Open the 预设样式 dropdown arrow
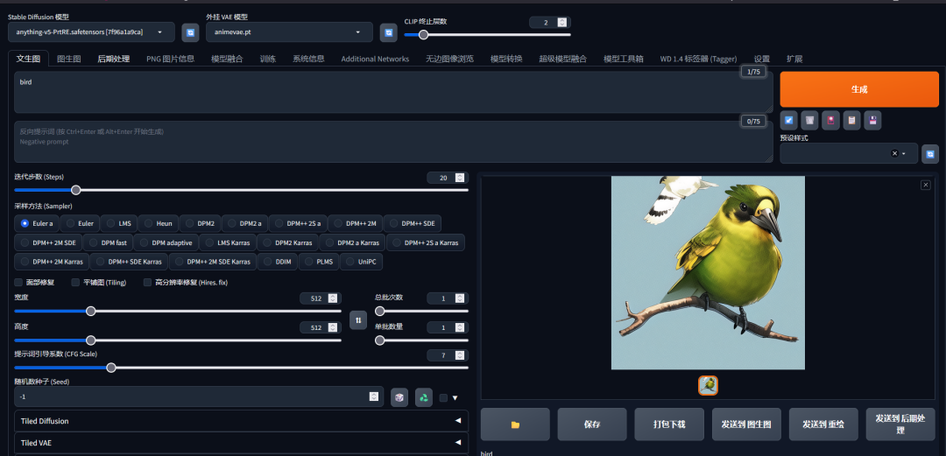Screen dimensions: 946x456 click(x=904, y=154)
